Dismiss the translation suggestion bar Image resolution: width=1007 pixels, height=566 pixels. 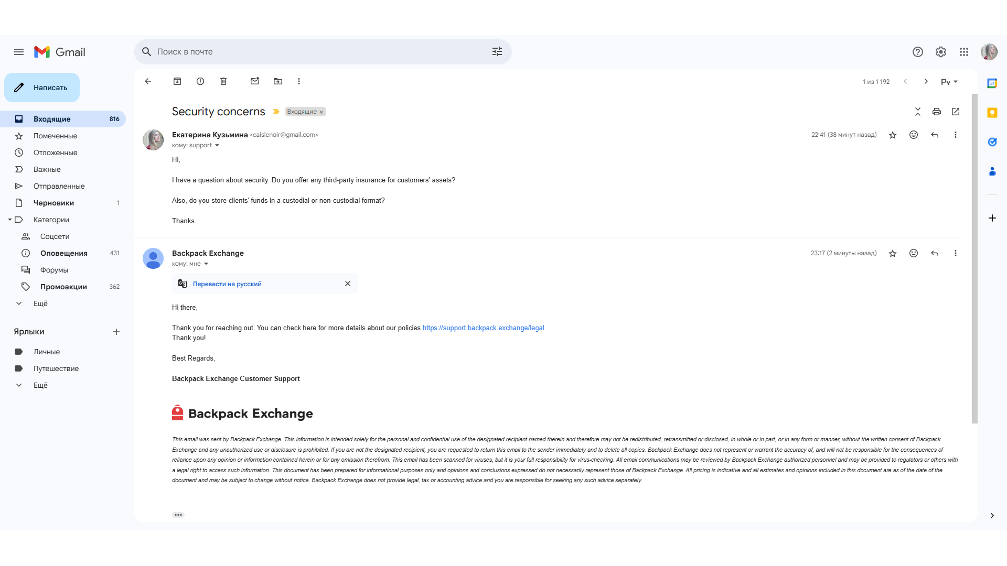click(348, 284)
